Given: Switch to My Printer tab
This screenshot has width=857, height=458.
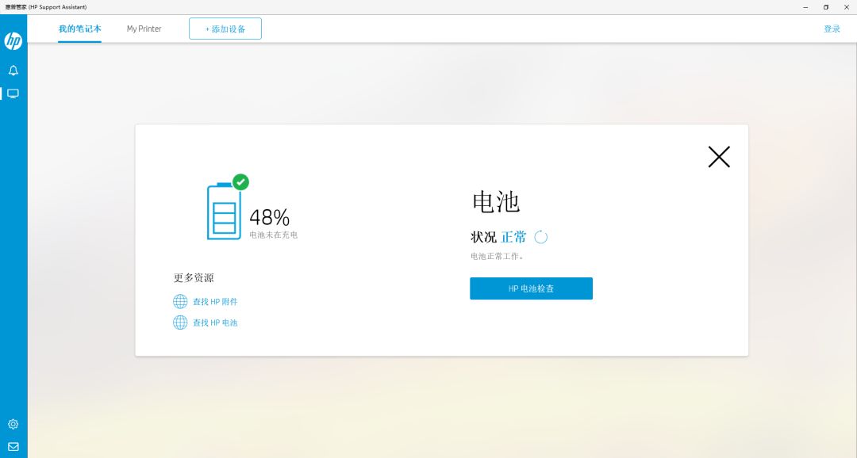Looking at the screenshot, I should point(144,29).
